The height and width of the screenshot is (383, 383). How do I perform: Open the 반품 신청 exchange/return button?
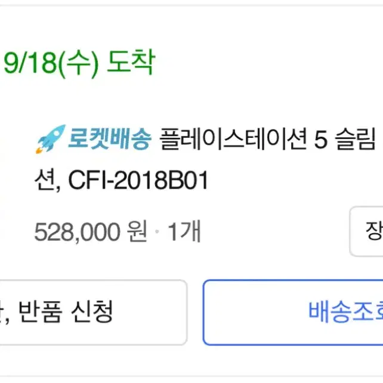94,312
